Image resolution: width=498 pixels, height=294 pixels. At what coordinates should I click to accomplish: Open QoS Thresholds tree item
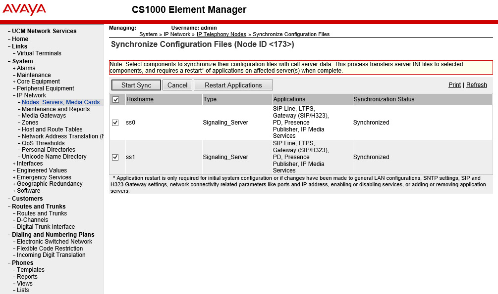[43, 143]
